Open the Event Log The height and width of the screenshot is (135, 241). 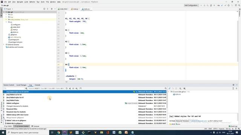tap(233, 126)
